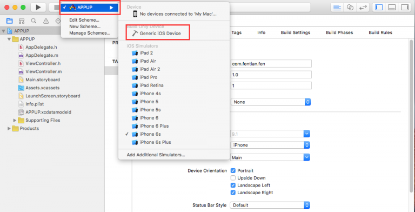
Task: Switch to the Build Phases tab
Action: (x=339, y=32)
